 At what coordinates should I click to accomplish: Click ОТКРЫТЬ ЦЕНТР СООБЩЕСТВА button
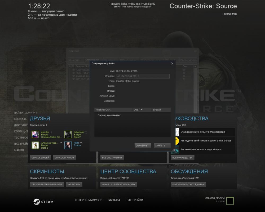[x=118, y=184]
